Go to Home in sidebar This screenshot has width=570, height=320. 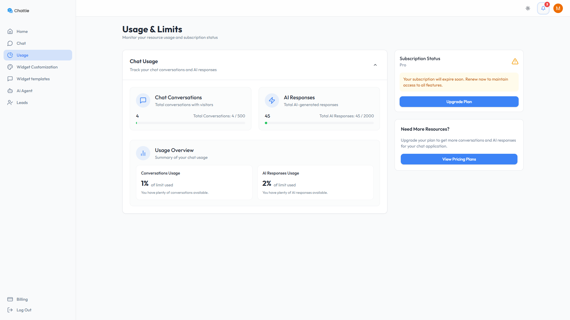tap(22, 31)
